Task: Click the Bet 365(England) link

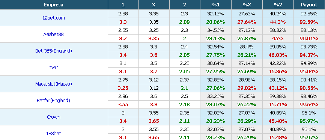Action: [x=53, y=51]
